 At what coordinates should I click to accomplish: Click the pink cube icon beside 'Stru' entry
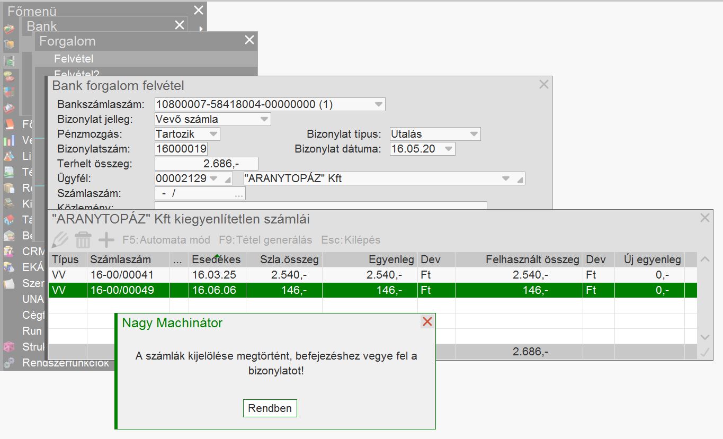coord(9,347)
